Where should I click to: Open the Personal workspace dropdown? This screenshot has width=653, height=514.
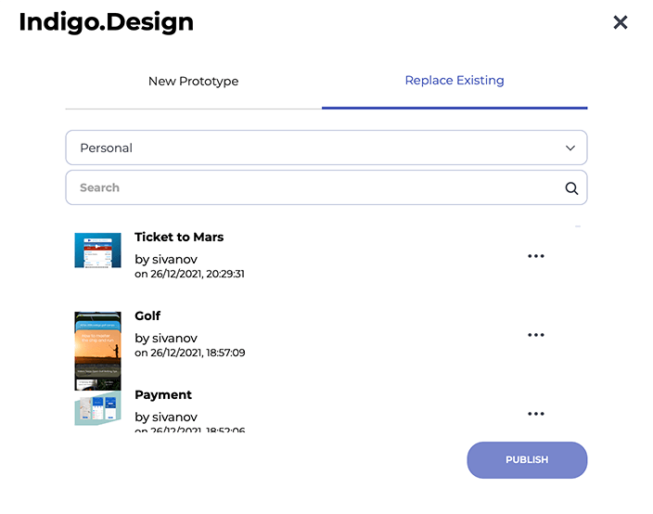(326, 148)
